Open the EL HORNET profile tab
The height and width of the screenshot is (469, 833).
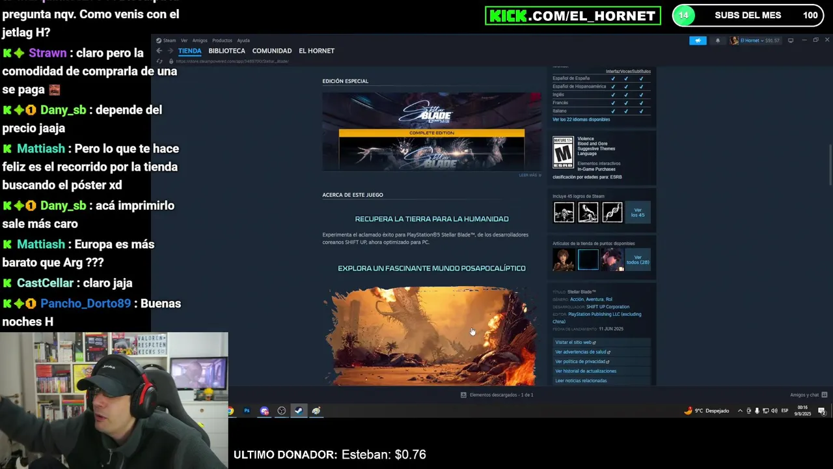point(316,51)
